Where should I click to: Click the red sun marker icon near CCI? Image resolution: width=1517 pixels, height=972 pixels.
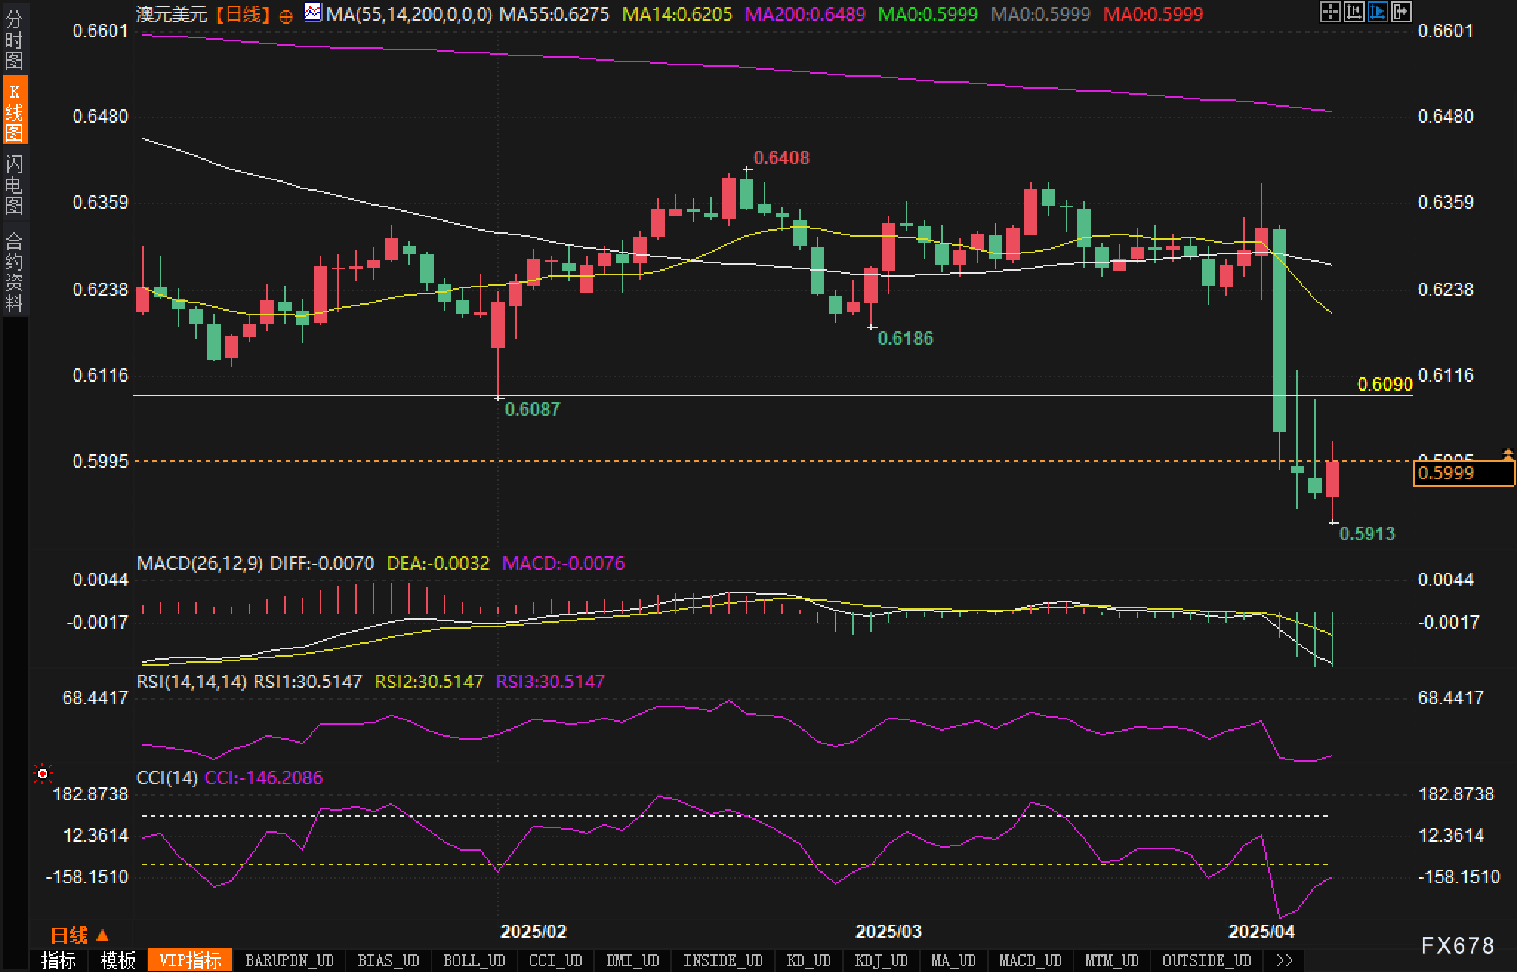tap(43, 774)
